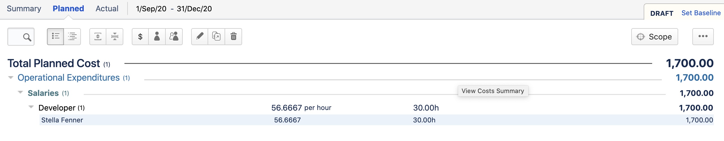Select the Stella Fenner row
This screenshot has height=141, width=724.
coord(62,120)
